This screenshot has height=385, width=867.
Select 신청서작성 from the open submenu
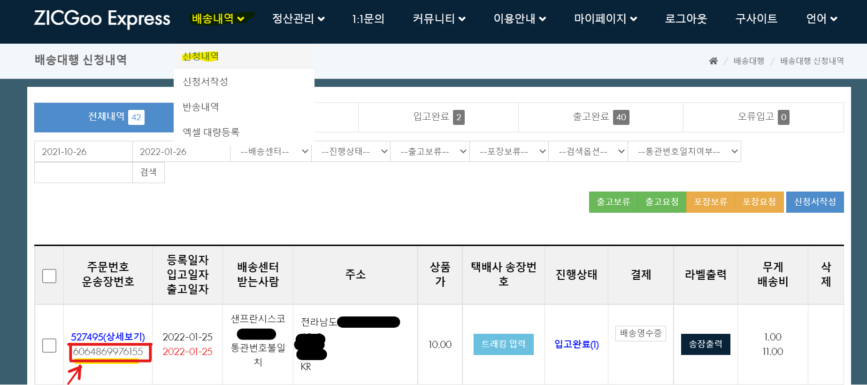[x=205, y=82]
